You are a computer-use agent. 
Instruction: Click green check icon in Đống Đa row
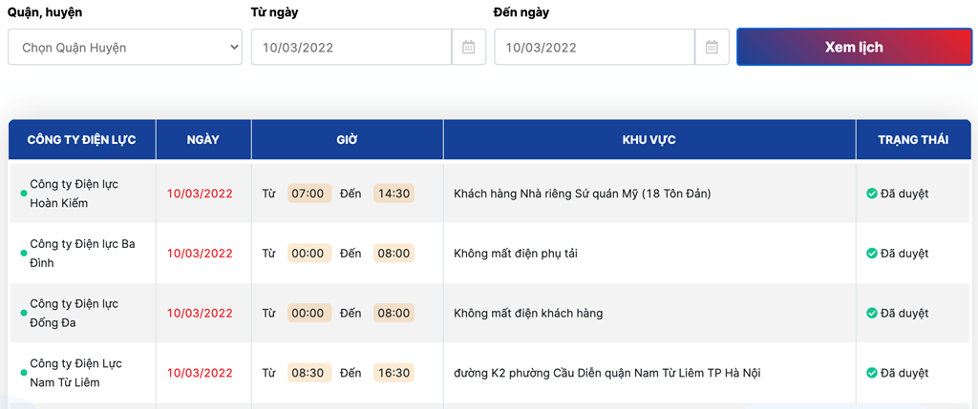[x=872, y=313]
